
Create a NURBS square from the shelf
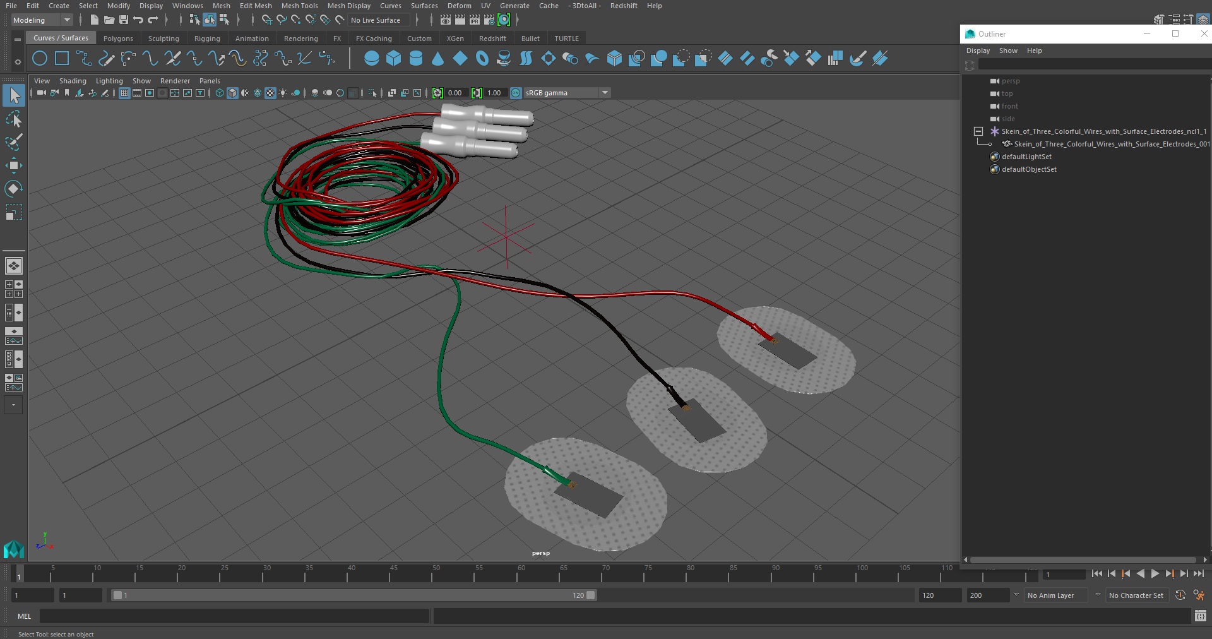pyautogui.click(x=62, y=59)
